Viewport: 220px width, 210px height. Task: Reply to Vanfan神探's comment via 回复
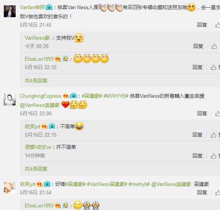[202, 25]
